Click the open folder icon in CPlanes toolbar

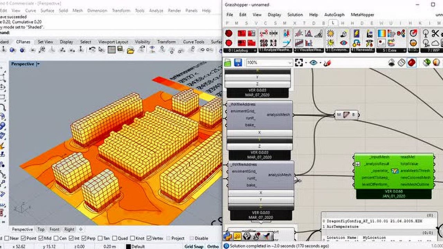tap(130, 50)
